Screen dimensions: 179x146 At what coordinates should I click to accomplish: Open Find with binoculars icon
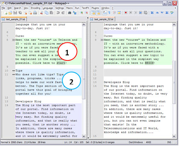pyautogui.click(x=70, y=13)
